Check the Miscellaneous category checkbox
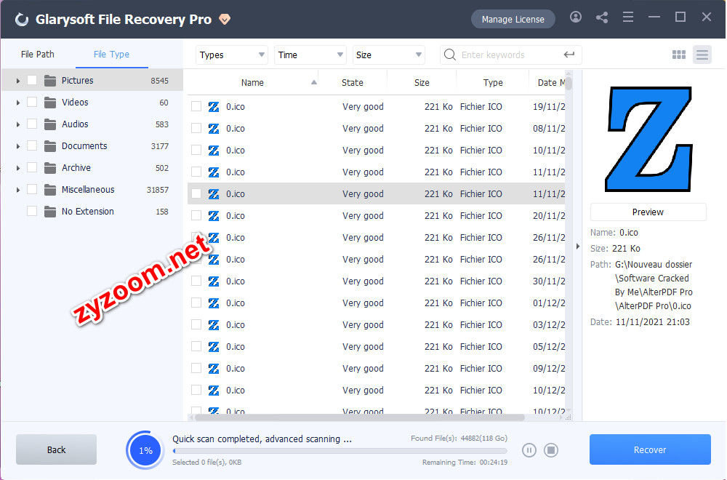727x480 pixels. (x=32, y=189)
